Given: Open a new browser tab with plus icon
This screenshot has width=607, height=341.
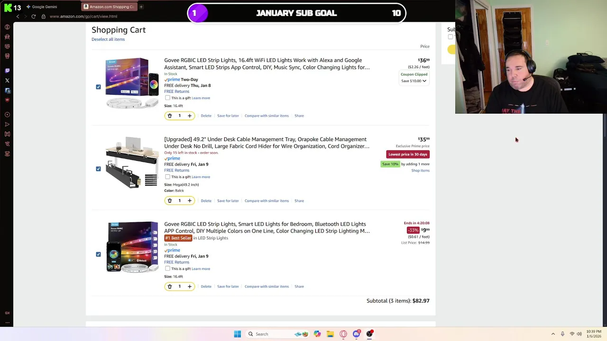Looking at the screenshot, I should point(141,7).
